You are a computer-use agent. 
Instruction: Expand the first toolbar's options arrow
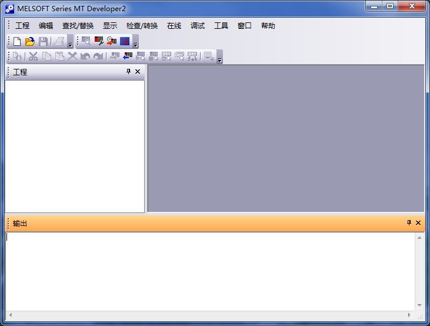[70, 45]
